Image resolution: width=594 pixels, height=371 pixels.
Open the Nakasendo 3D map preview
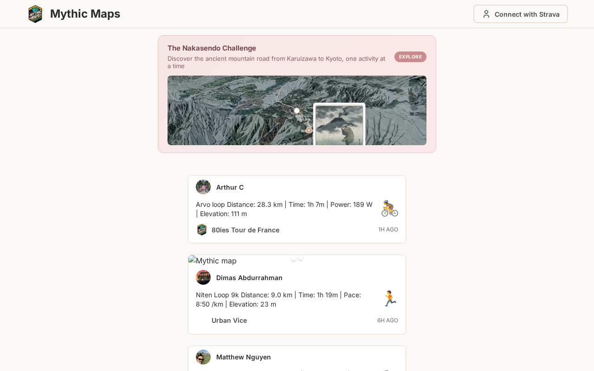[x=297, y=110]
